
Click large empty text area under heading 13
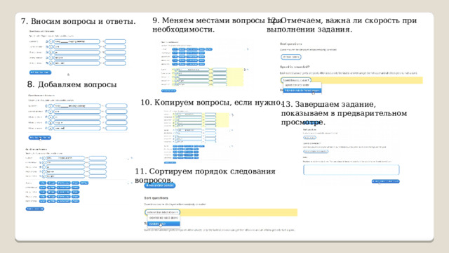pos(351,170)
